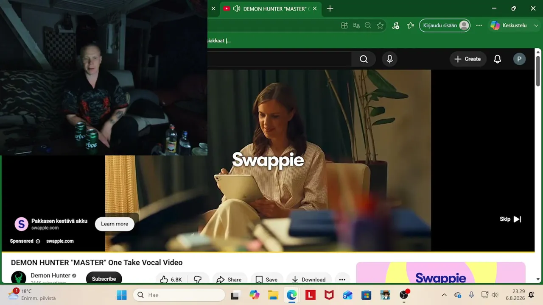Close the DEMON HUNTER "MASTER" tab
This screenshot has width=543, height=305.
(x=315, y=8)
